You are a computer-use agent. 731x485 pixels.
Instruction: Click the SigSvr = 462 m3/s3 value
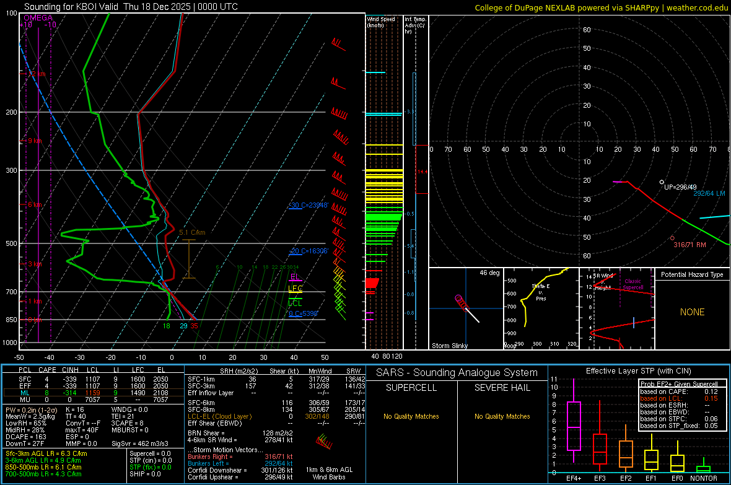click(x=140, y=443)
